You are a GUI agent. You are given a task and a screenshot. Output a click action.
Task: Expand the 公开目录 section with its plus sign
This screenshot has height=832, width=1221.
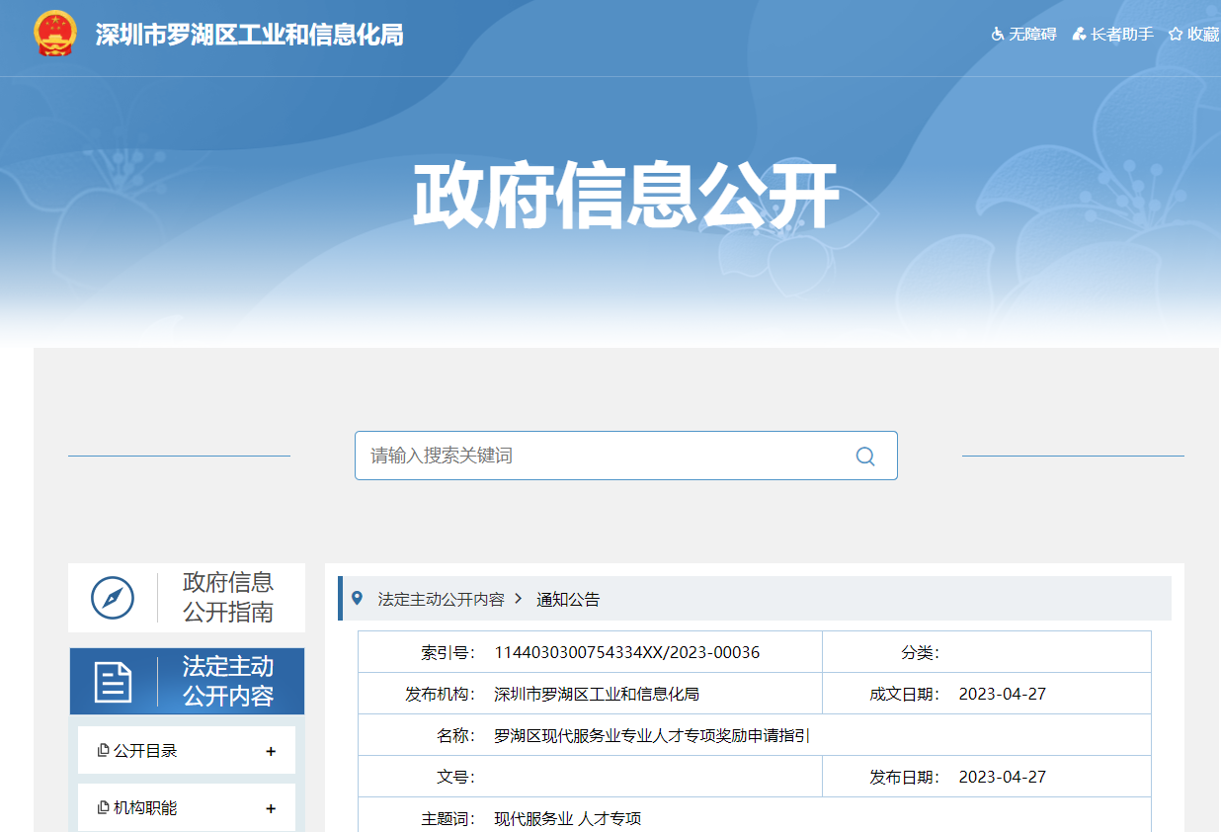point(270,751)
